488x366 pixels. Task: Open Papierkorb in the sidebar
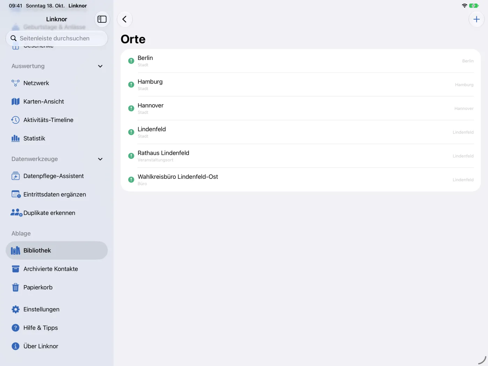pyautogui.click(x=57, y=287)
